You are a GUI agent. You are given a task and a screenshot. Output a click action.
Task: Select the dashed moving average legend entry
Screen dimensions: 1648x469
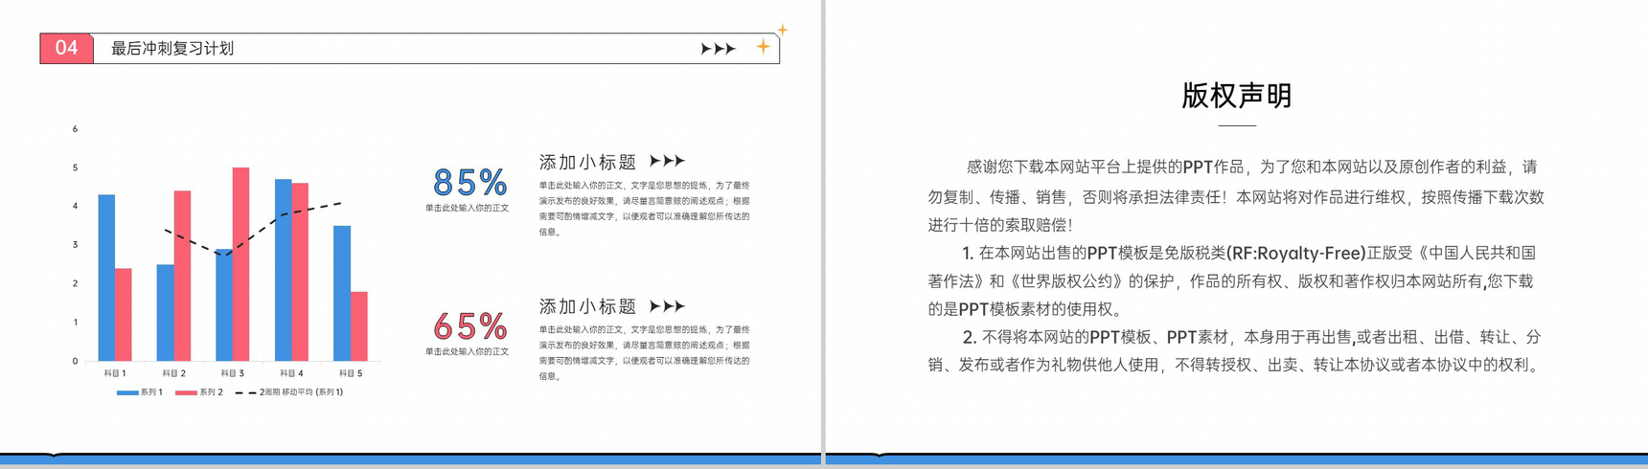tap(288, 392)
